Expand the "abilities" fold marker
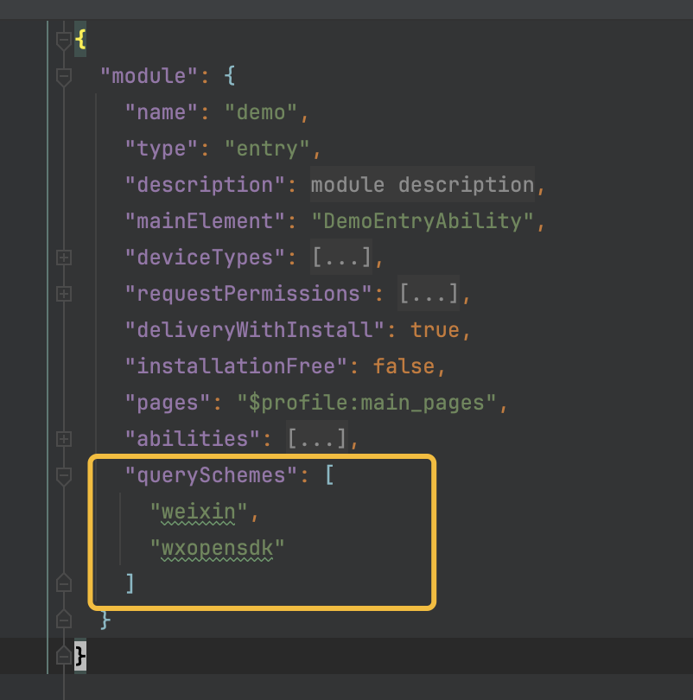Screen dimensions: 693x700 pos(64,439)
